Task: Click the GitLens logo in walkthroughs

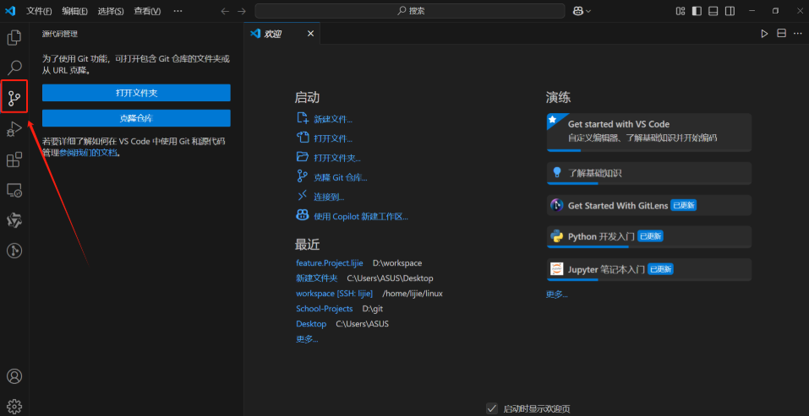Action: pyautogui.click(x=556, y=205)
